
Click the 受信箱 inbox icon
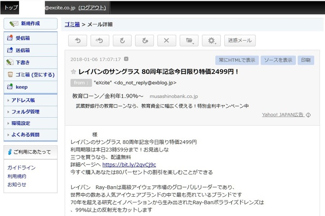click(x=10, y=38)
